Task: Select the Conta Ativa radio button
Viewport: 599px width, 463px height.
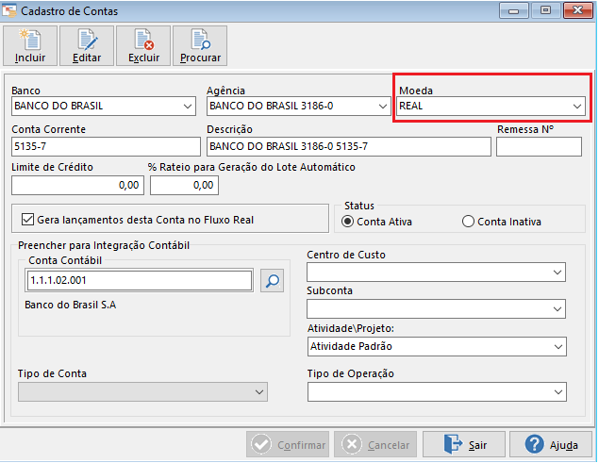Action: click(x=347, y=222)
